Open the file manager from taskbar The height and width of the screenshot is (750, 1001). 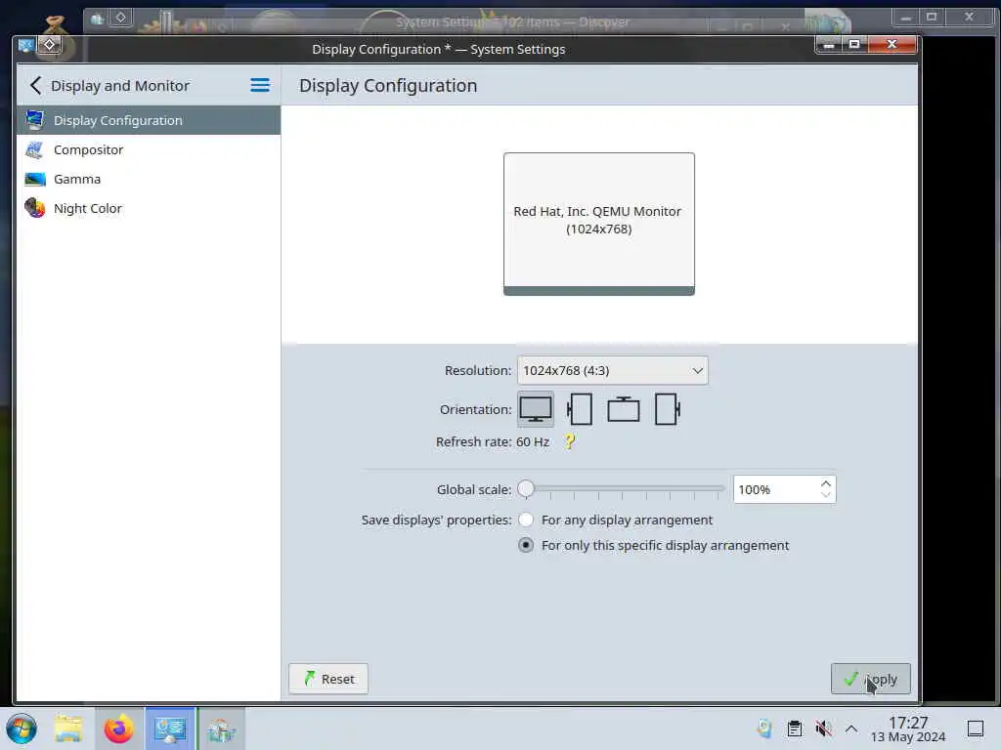(x=68, y=729)
